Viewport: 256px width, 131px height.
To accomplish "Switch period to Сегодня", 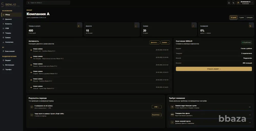I will click(x=249, y=18).
